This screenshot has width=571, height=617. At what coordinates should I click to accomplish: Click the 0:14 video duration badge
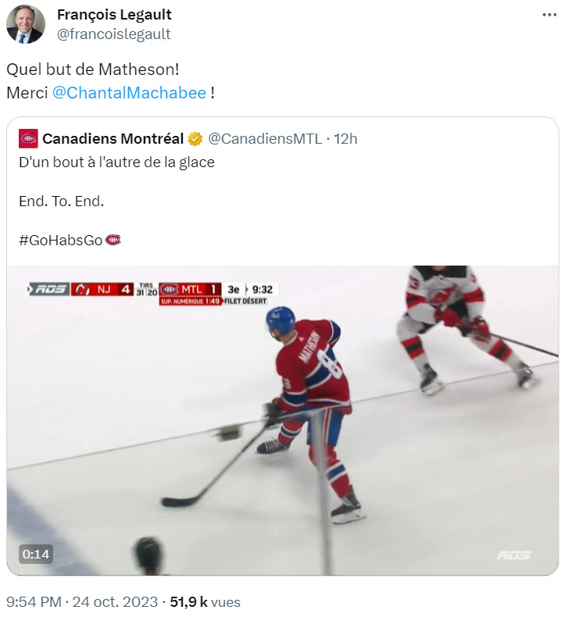click(36, 555)
